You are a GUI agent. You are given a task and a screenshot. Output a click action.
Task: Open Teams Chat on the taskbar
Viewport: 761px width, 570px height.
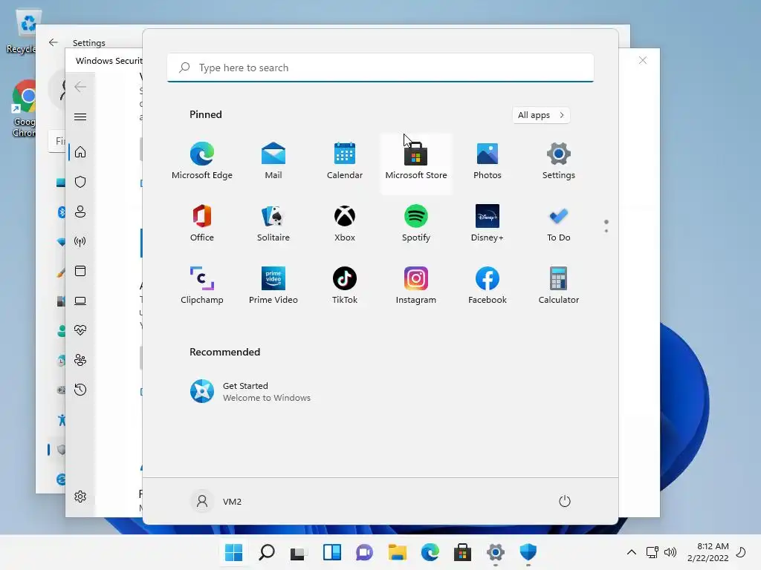364,552
